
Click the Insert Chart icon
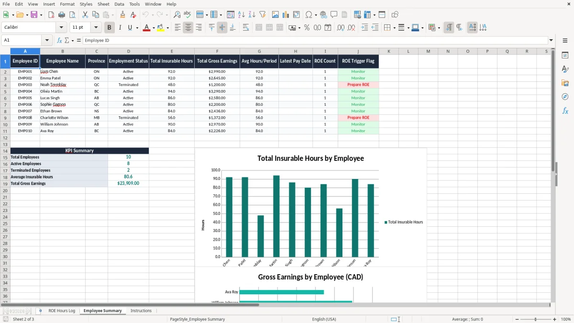coord(286,15)
